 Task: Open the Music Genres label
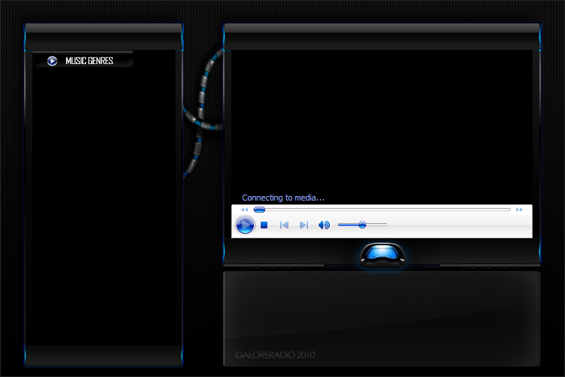coord(89,61)
